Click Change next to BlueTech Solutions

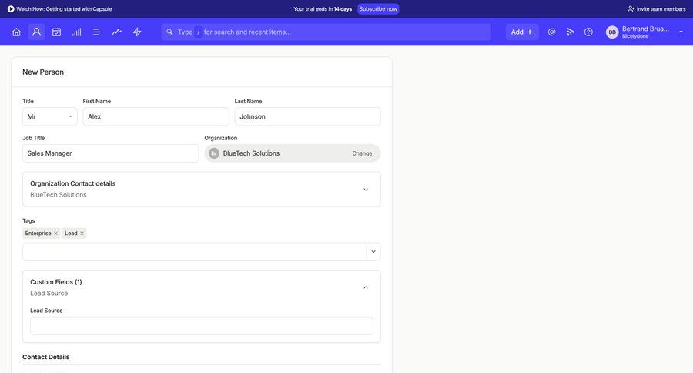click(x=362, y=153)
